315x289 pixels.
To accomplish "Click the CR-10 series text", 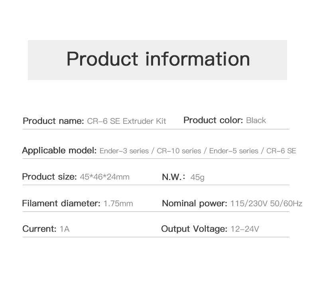I will pyautogui.click(x=179, y=151).
